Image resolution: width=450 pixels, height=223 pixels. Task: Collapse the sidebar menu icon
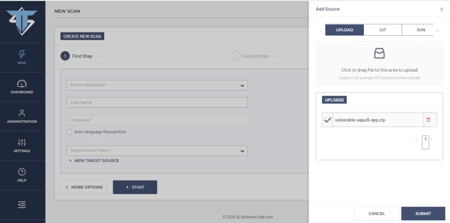coord(22,205)
